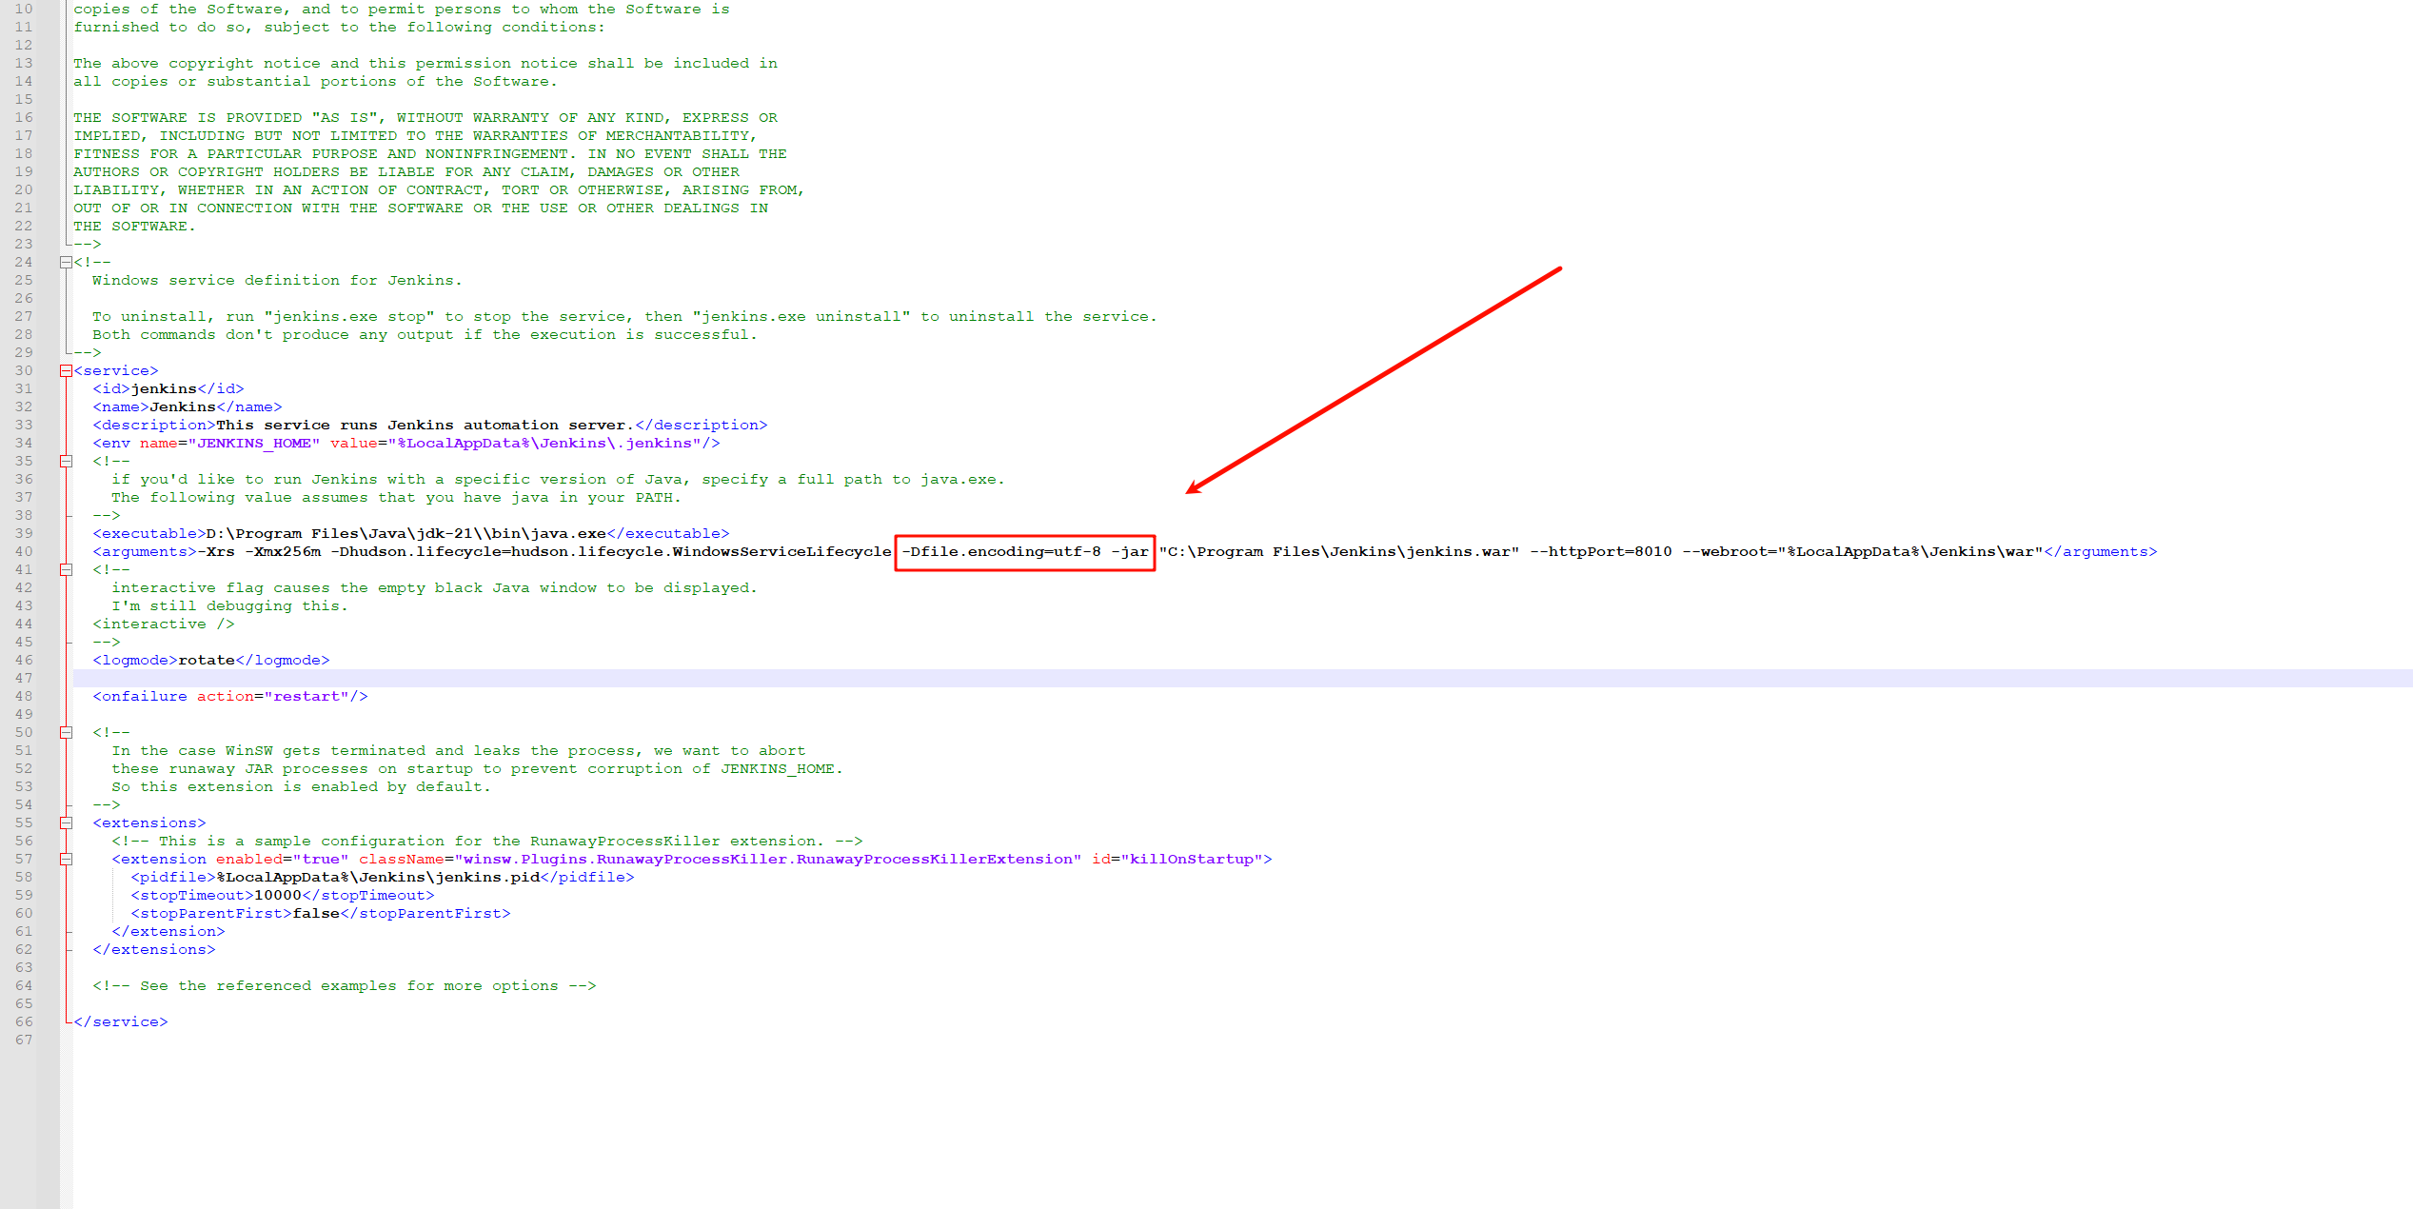Click the --httpPort=8010 argument
Image resolution: width=2413 pixels, height=1209 pixels.
point(1601,552)
